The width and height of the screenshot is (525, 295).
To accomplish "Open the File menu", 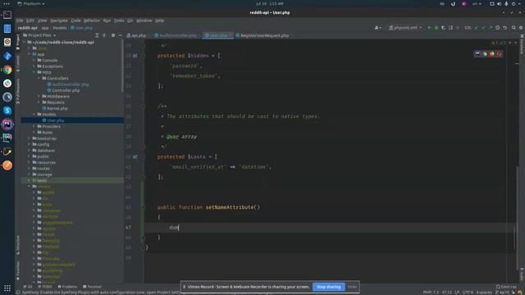I will (x=20, y=20).
